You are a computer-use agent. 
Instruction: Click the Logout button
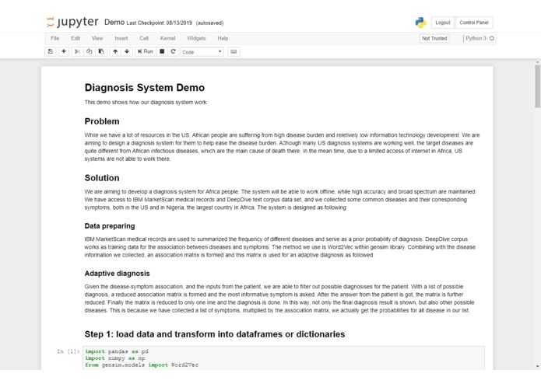point(443,23)
